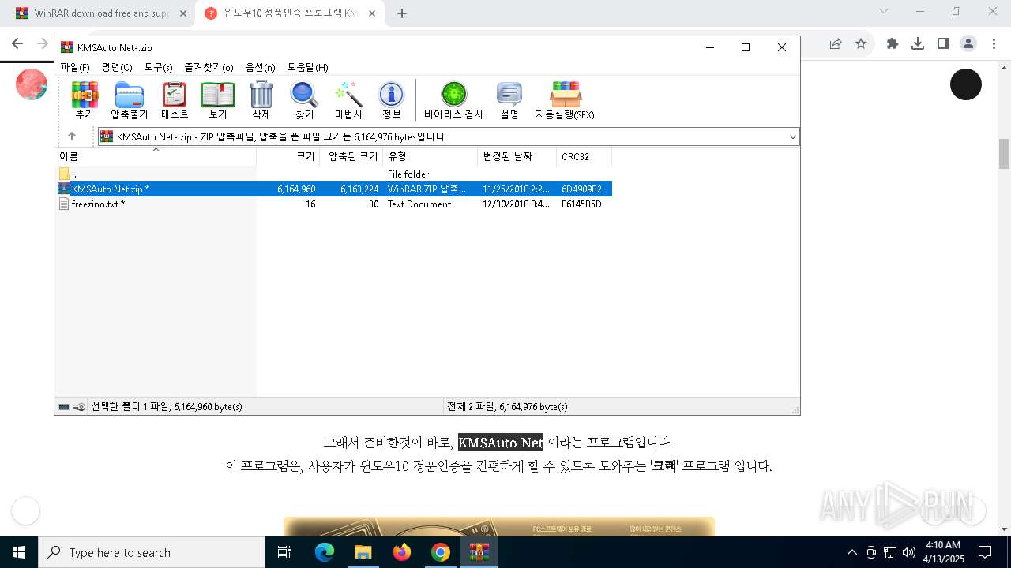This screenshot has height=568, width=1011.
Task: Switch to WinRAR download tab
Action: pos(101,13)
